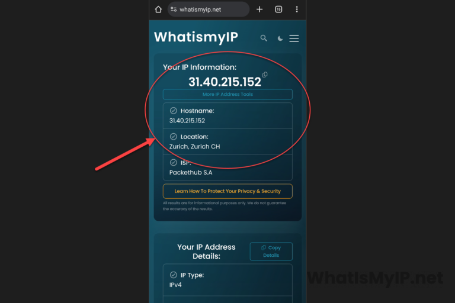
Task: Click the Copy Details button
Action: coord(271,252)
